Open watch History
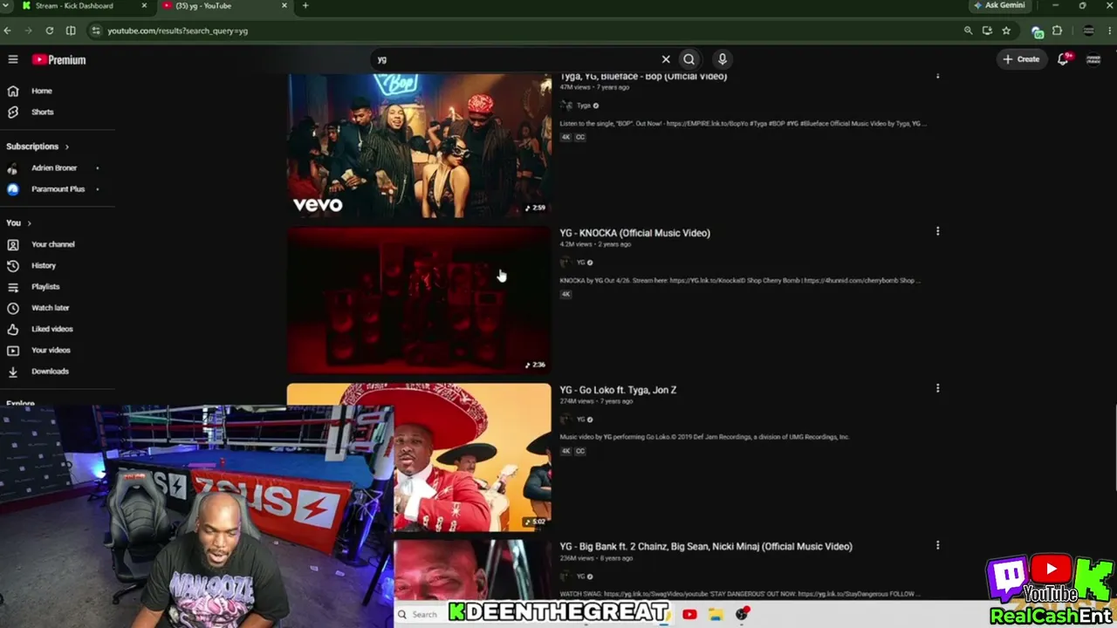Image resolution: width=1117 pixels, height=628 pixels. tap(43, 266)
